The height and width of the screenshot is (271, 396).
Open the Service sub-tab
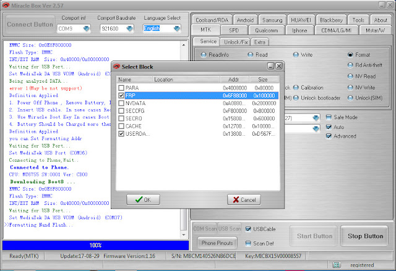(x=208, y=41)
